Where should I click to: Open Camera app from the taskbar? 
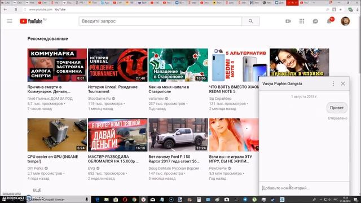(227, 200)
